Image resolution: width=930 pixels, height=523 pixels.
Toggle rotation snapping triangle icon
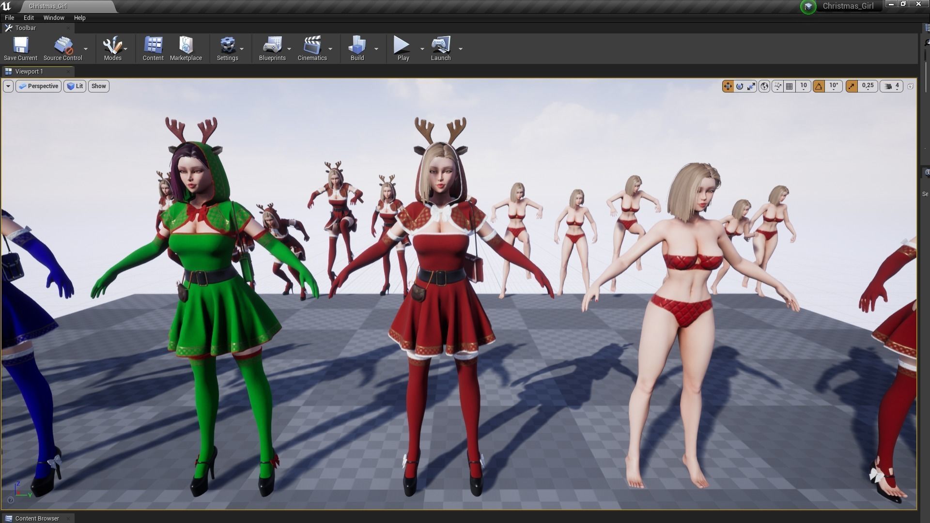point(819,86)
